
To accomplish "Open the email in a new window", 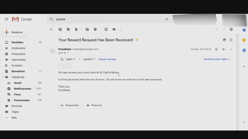I will pyautogui.click(x=231, y=40).
